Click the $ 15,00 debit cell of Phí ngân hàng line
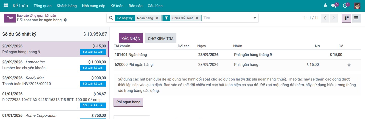Screen dimensions: 365x119 click(x=313, y=65)
